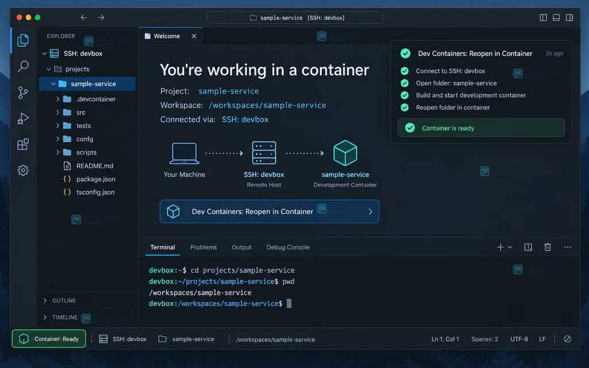This screenshot has width=589, height=368.
Task: Open the Search view icon
Action: pos(23,67)
